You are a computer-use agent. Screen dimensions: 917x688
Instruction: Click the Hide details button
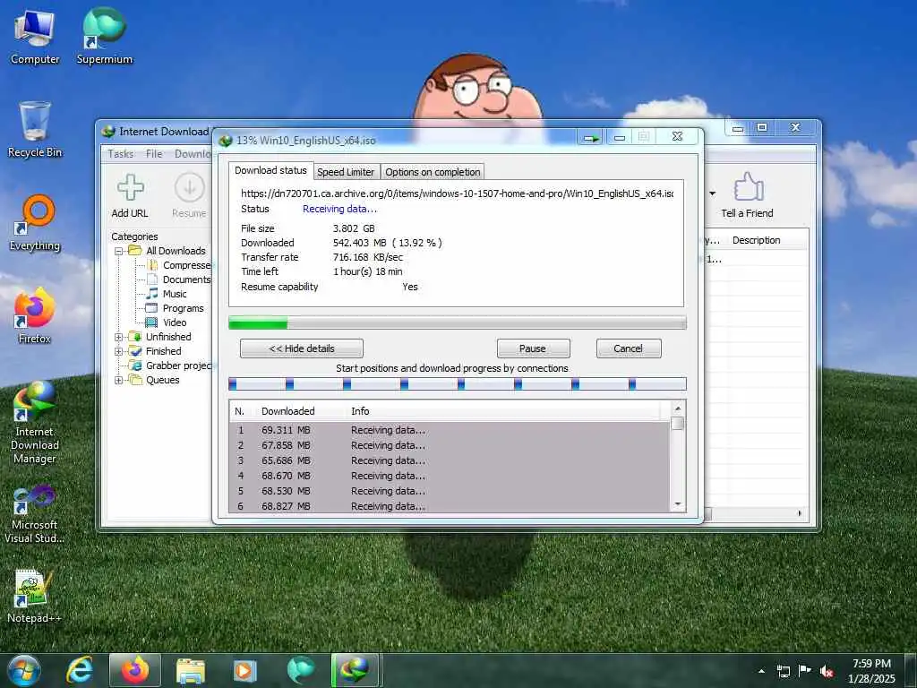coord(302,348)
